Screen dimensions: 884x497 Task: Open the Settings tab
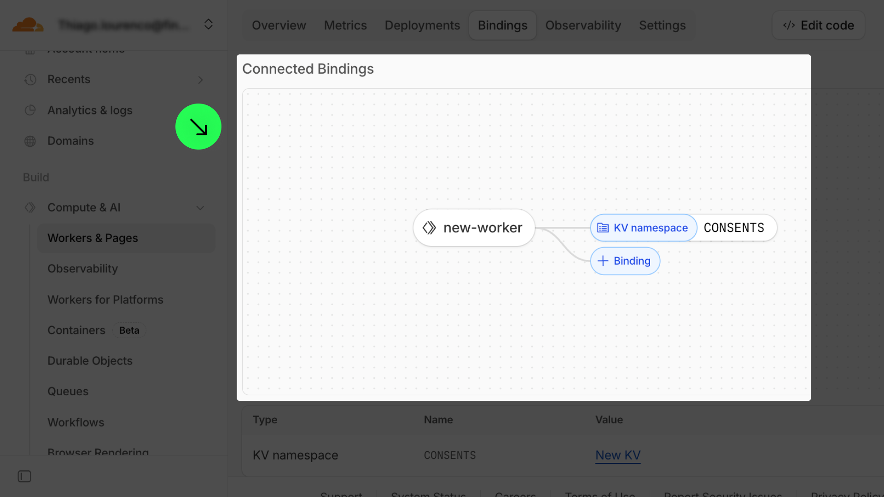662,25
